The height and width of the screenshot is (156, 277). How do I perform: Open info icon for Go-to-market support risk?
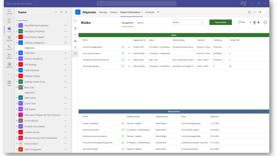point(123,53)
